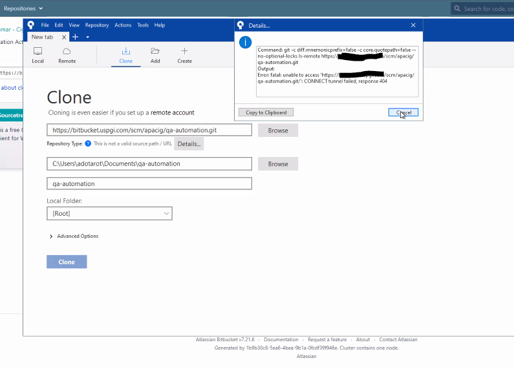
Task: Open the File menu
Action: 45,25
